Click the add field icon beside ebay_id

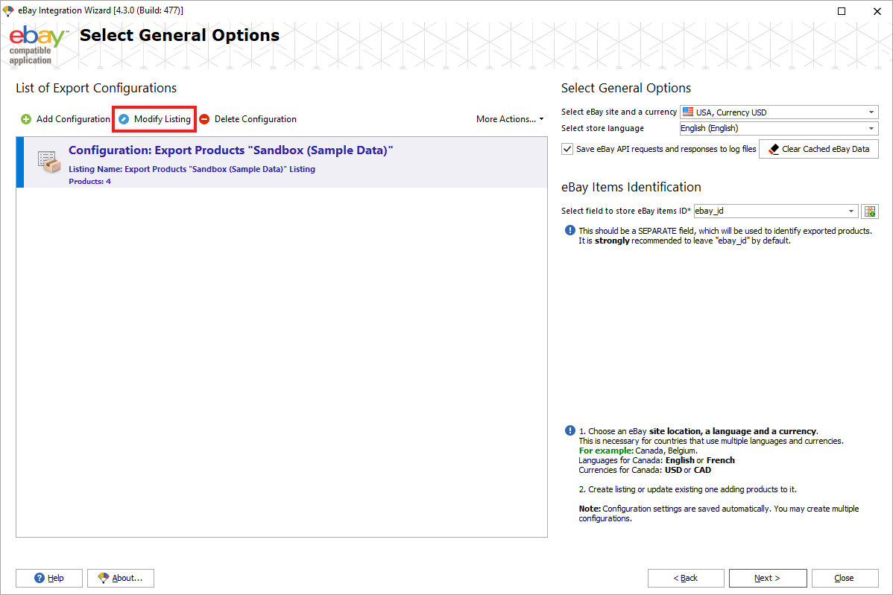coord(870,211)
